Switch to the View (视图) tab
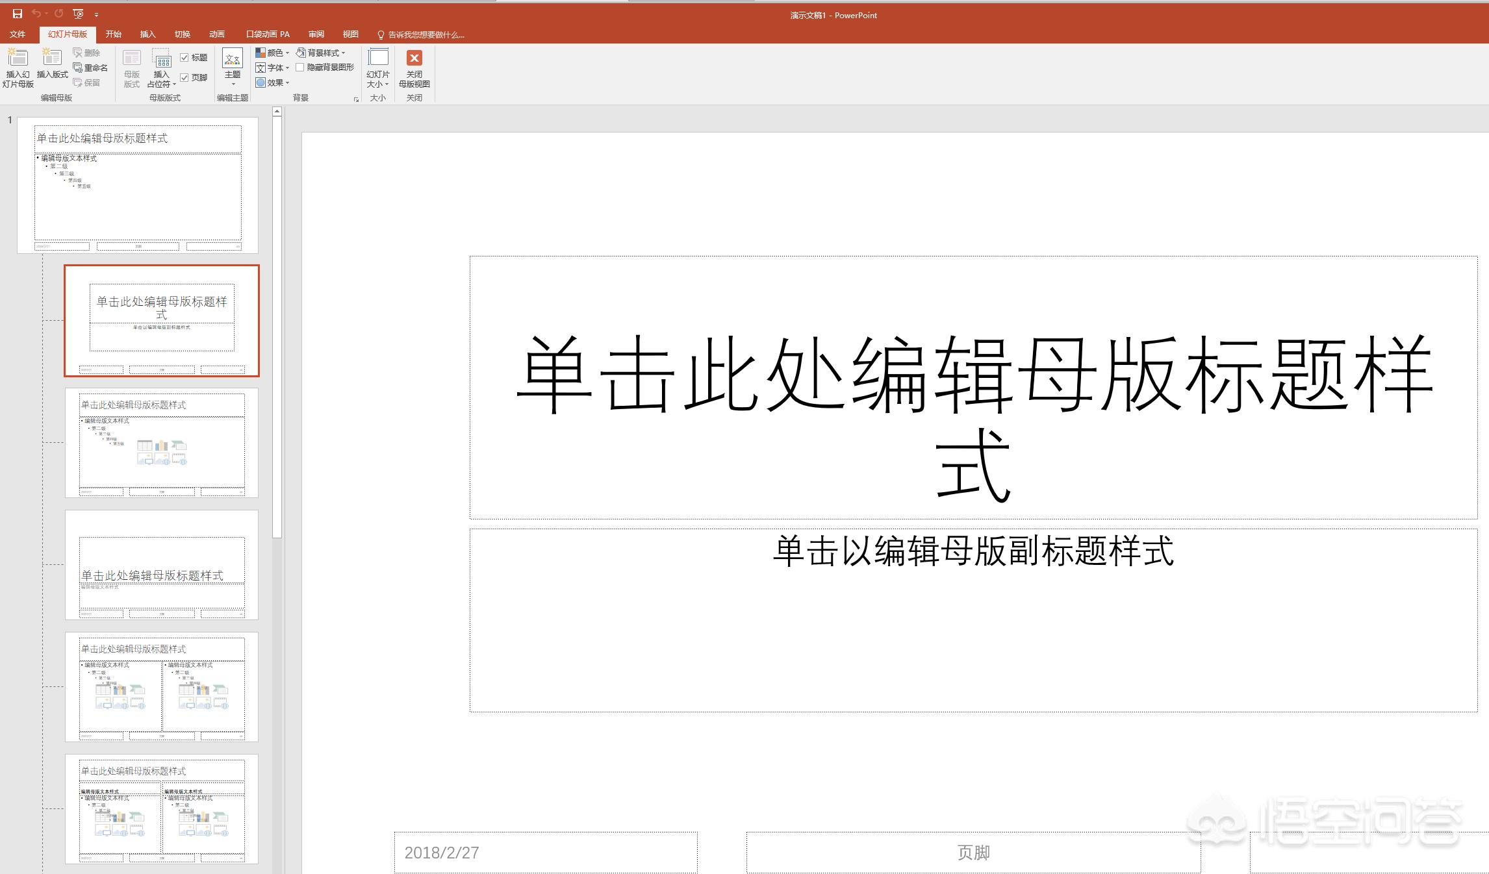Image resolution: width=1489 pixels, height=874 pixels. (350, 33)
